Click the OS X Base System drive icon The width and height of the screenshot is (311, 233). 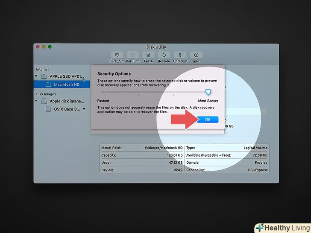click(48, 109)
